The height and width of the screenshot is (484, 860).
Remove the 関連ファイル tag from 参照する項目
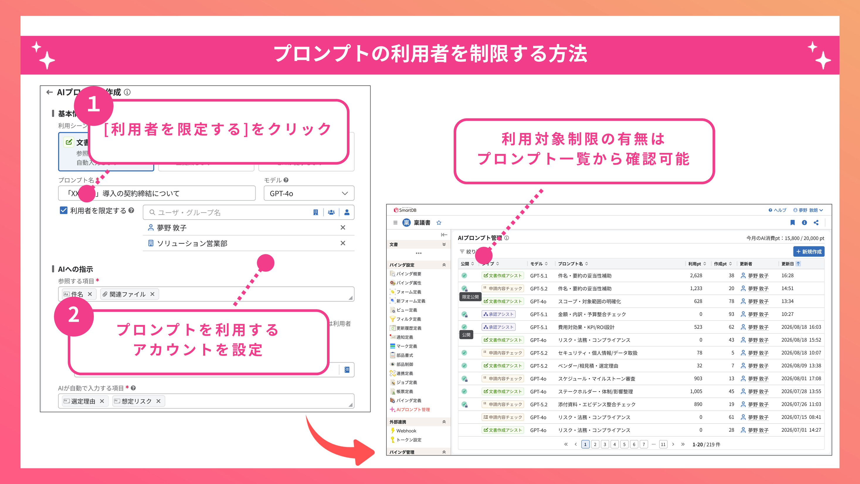point(152,294)
